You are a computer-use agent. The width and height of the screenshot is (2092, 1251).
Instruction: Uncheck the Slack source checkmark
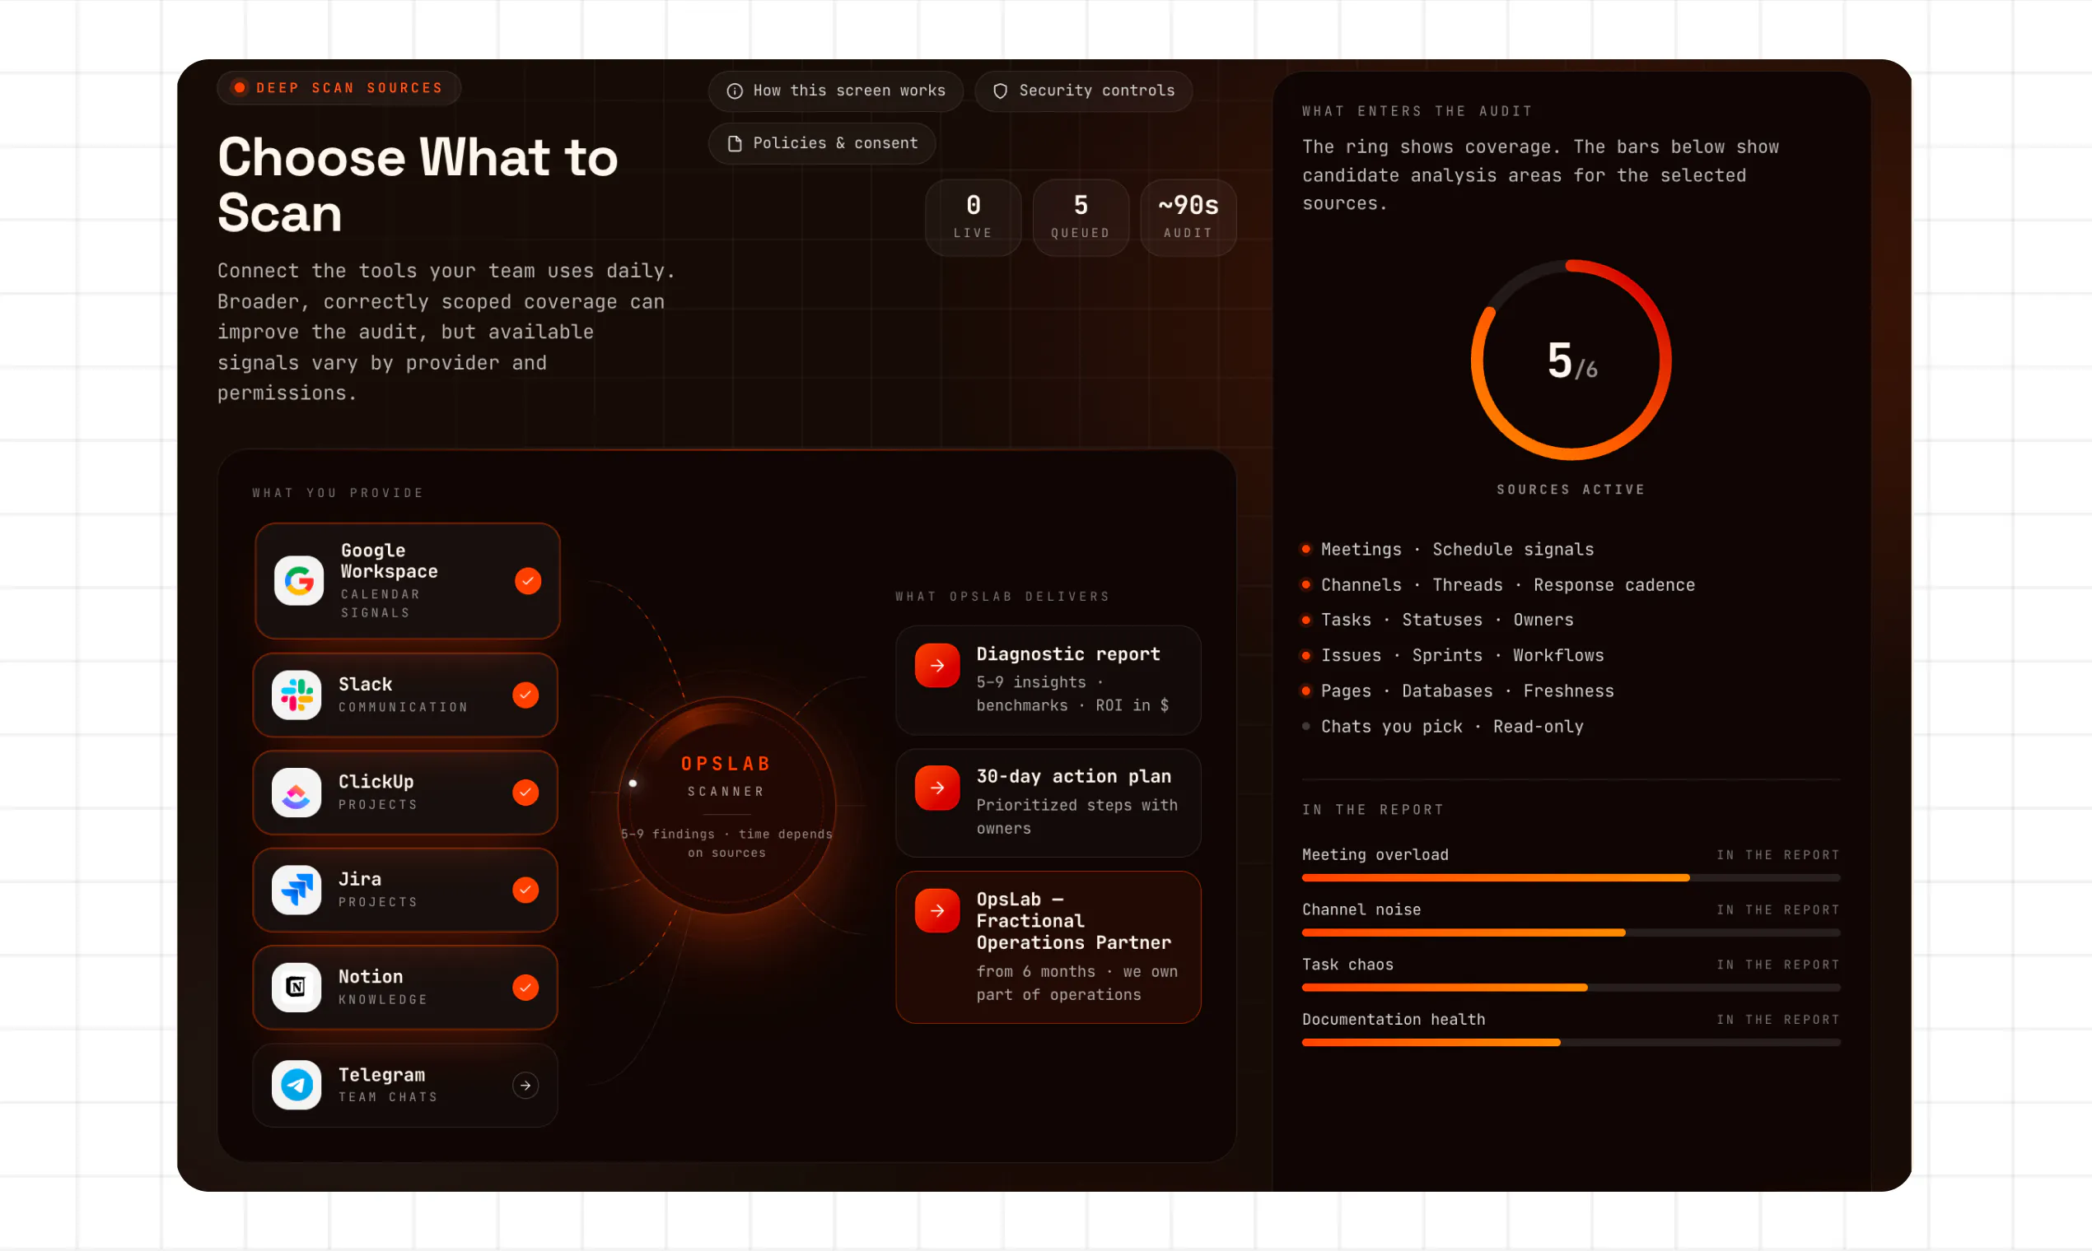[525, 695]
